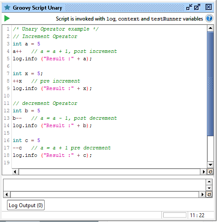Click log.info on line 5 with '+ a'
This screenshot has width=217, height=222.
pyautogui.click(x=52, y=59)
